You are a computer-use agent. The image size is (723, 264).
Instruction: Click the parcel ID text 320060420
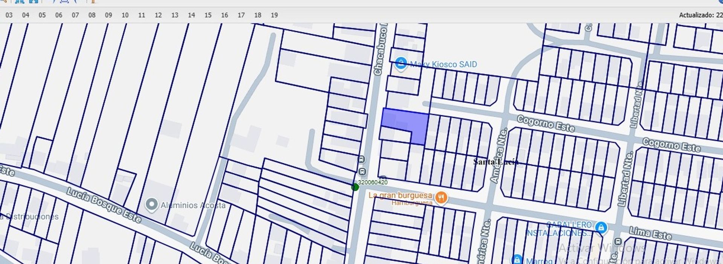[x=372, y=182]
